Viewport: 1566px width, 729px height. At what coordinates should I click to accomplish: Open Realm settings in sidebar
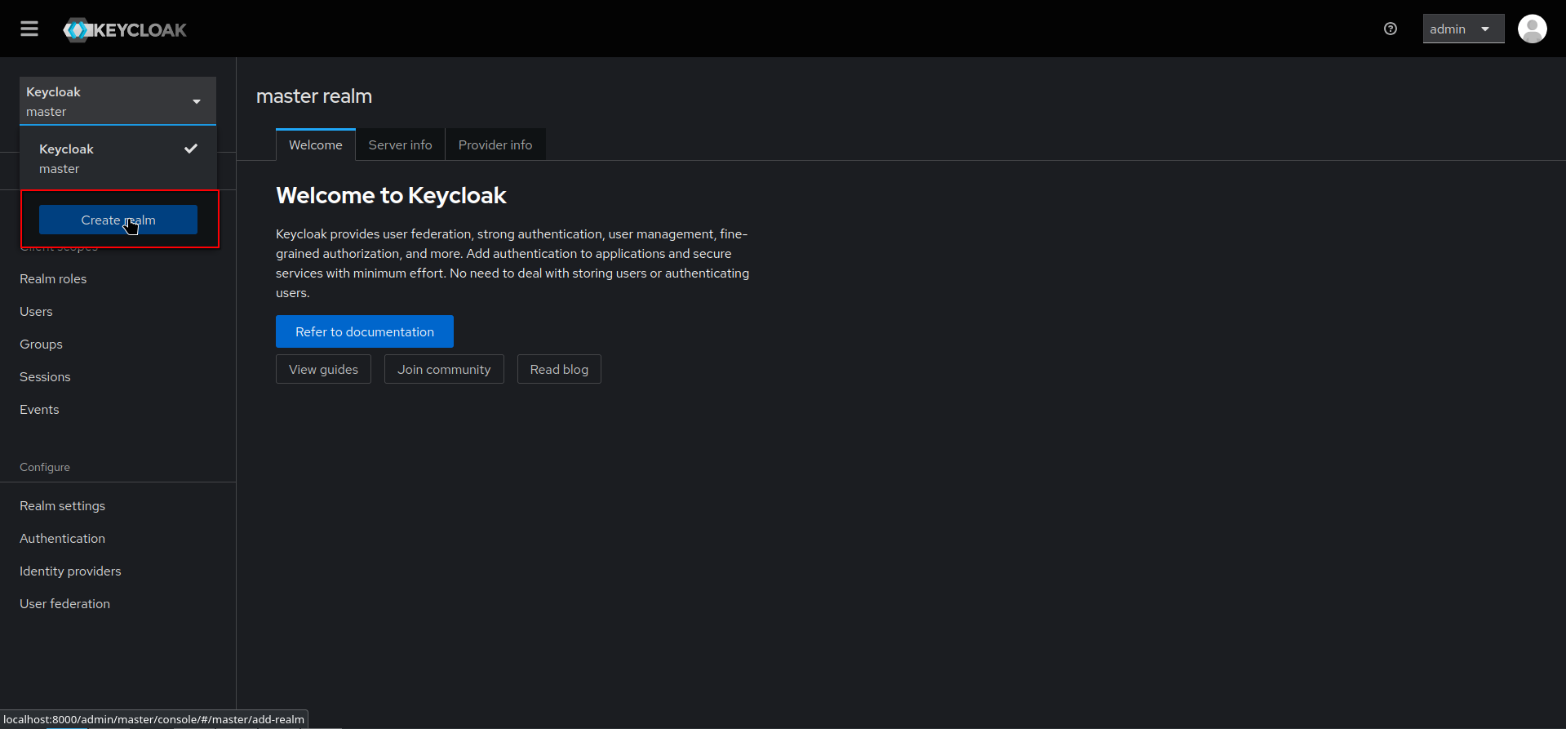[62, 506]
